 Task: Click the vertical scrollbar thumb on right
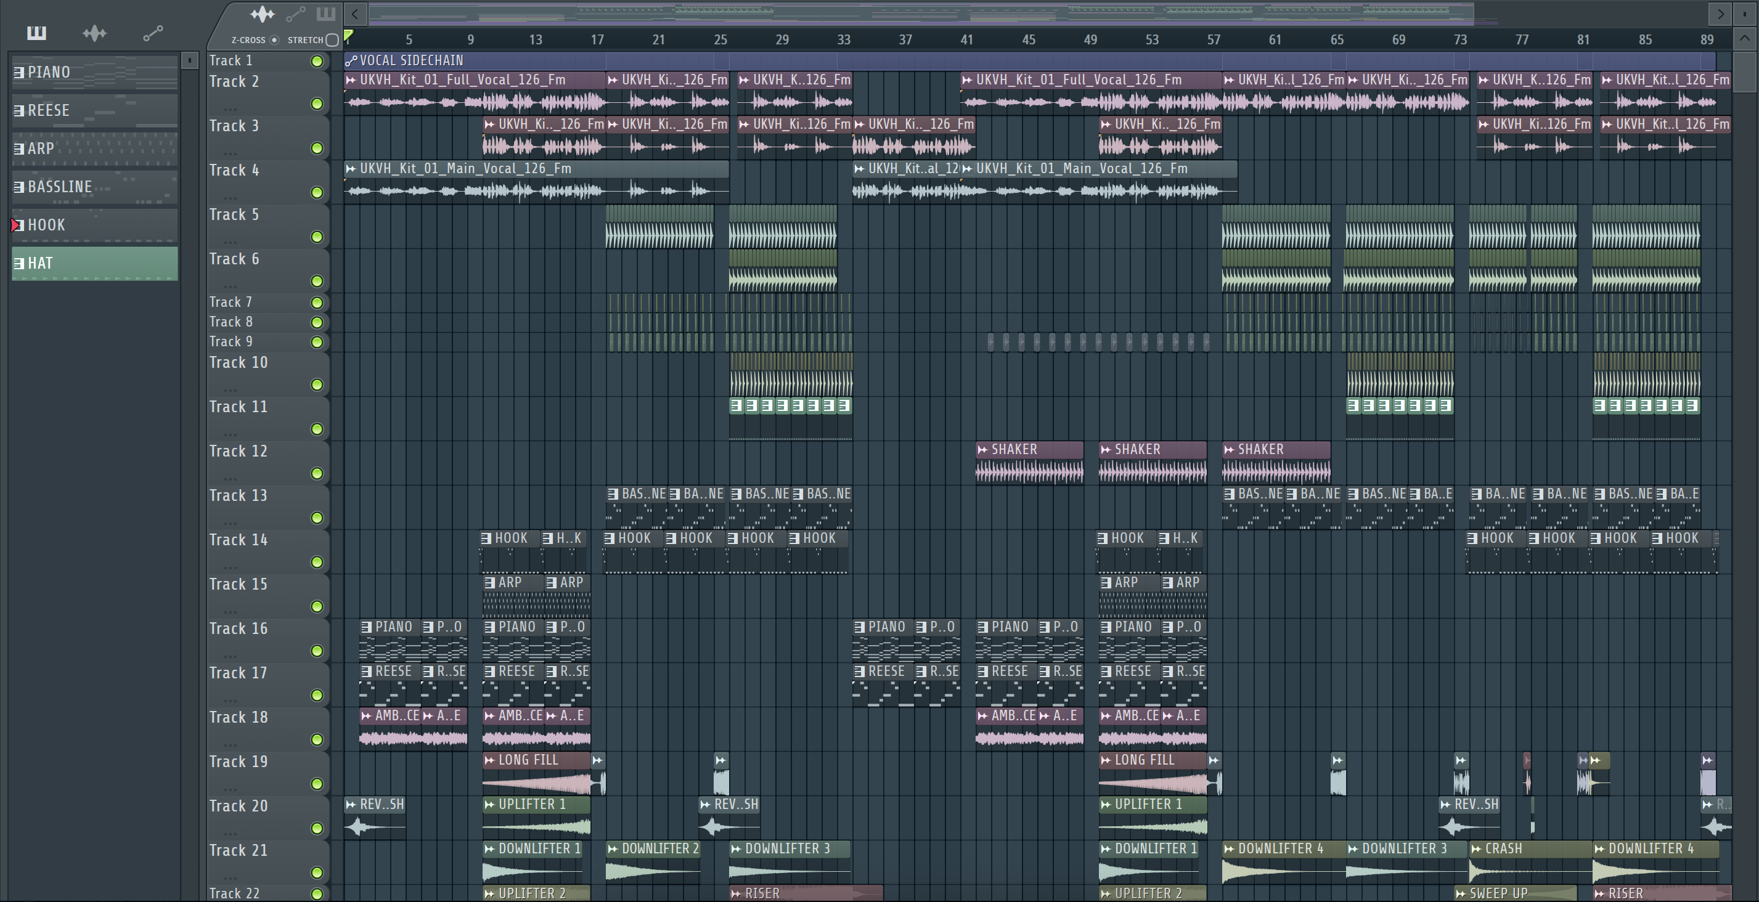point(1745,71)
